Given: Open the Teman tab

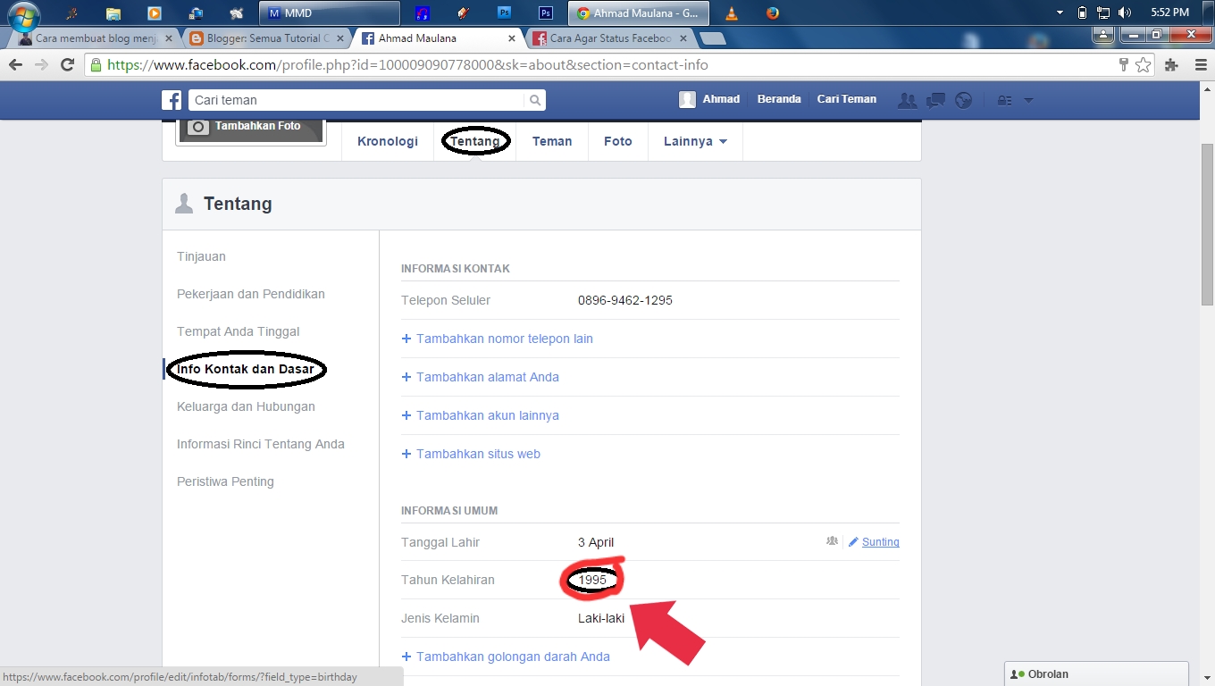Looking at the screenshot, I should 552,141.
